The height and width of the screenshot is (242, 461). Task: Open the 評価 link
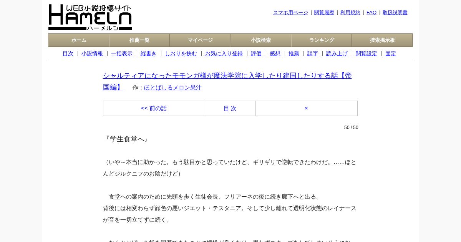pyautogui.click(x=256, y=54)
